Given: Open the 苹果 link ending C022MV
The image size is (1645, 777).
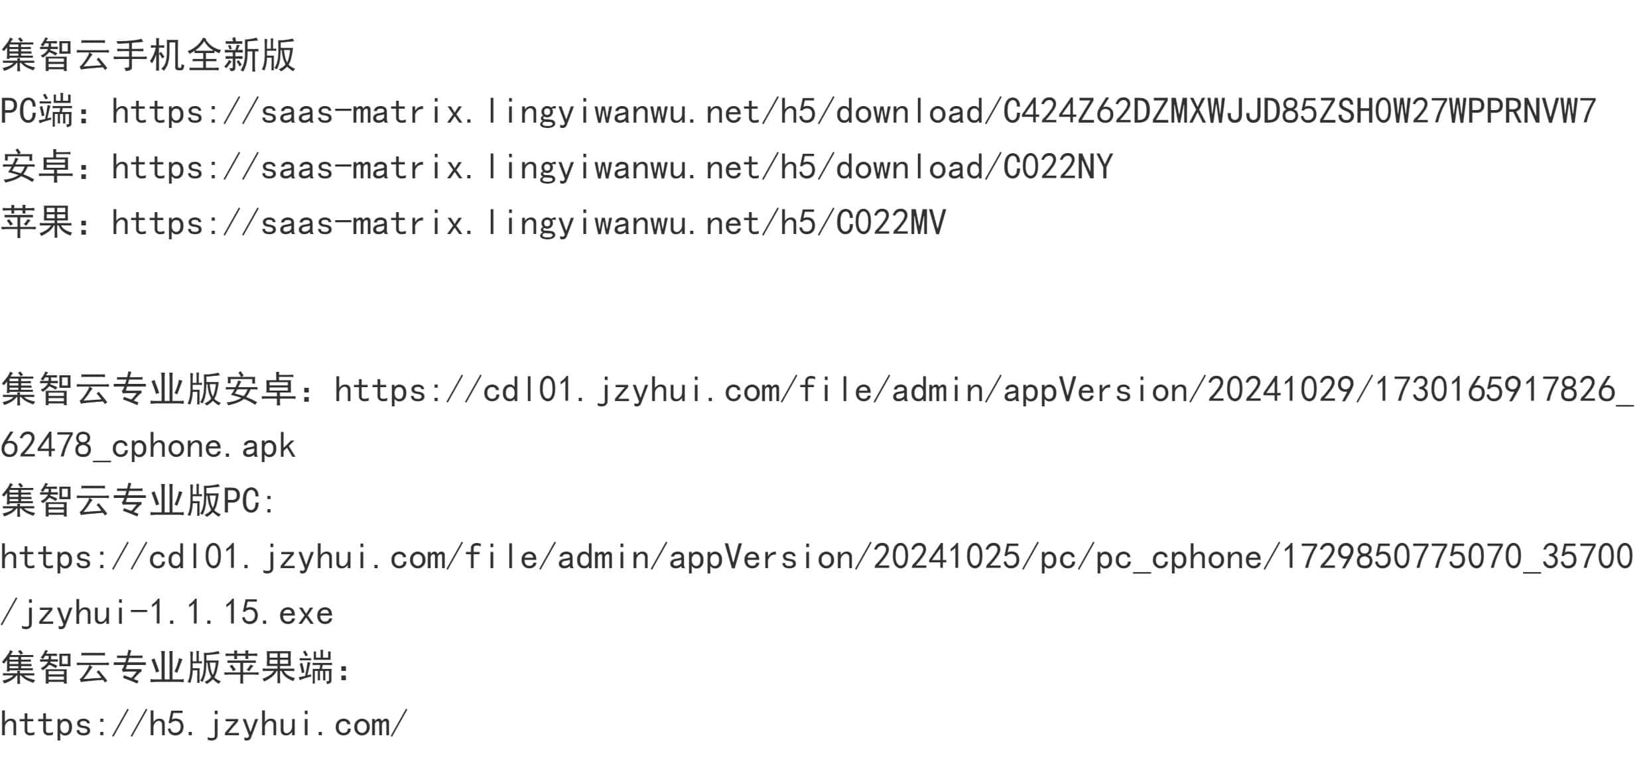Looking at the screenshot, I should (529, 223).
